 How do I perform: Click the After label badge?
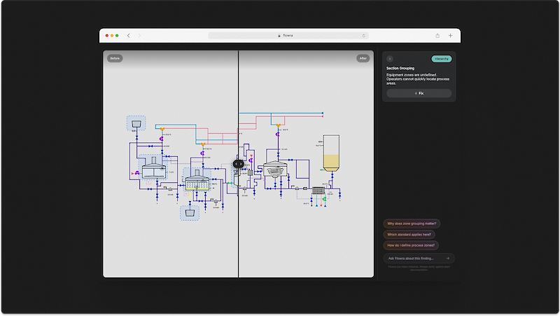tap(363, 58)
